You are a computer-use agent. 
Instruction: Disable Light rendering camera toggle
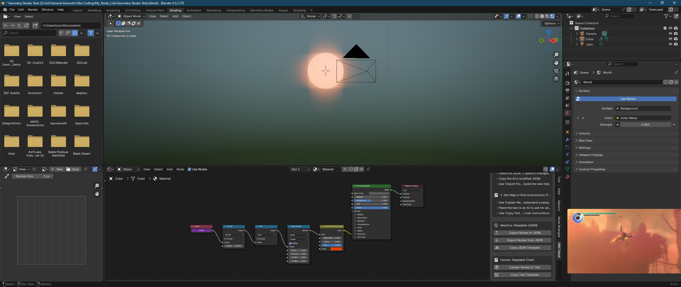[676, 44]
